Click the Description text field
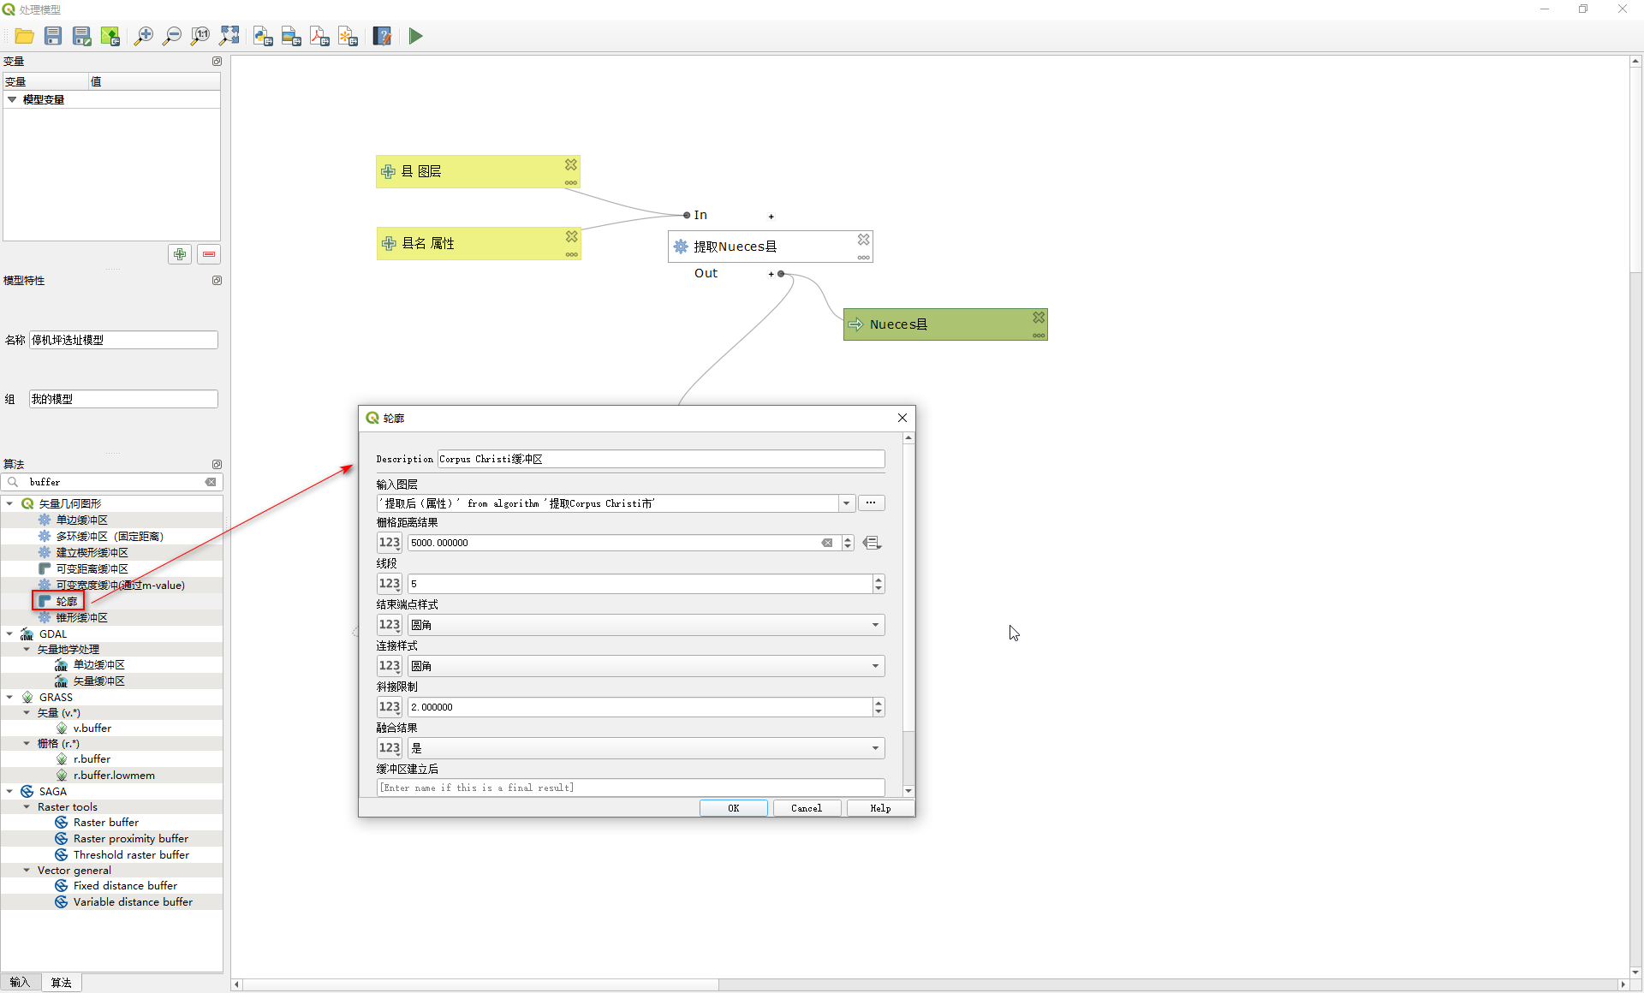This screenshot has width=1644, height=993. point(660,459)
